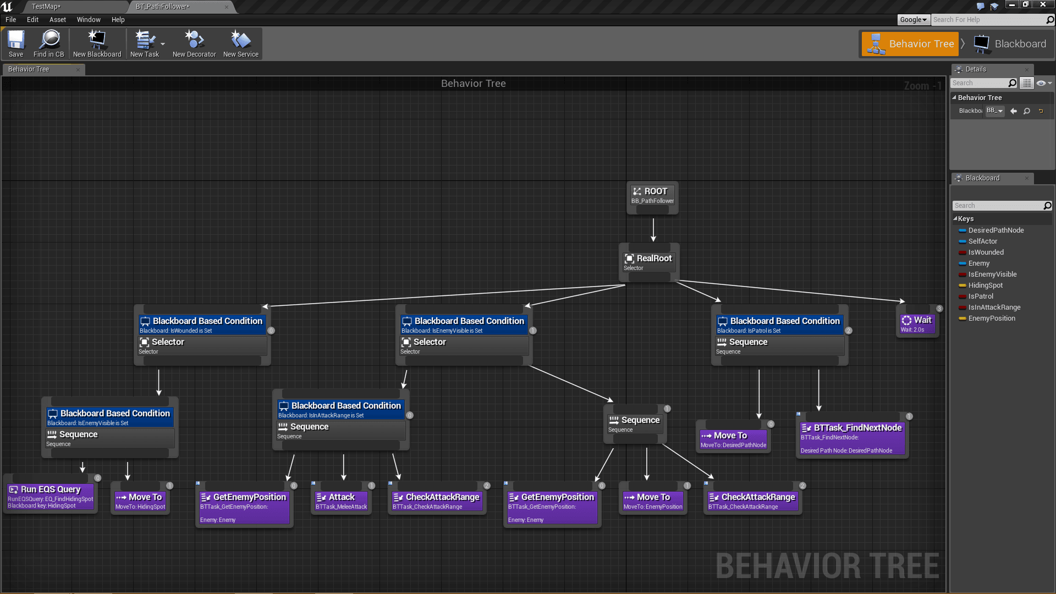This screenshot has width=1056, height=594.
Task: Close the BT_PathFollower tab
Action: pos(227,7)
